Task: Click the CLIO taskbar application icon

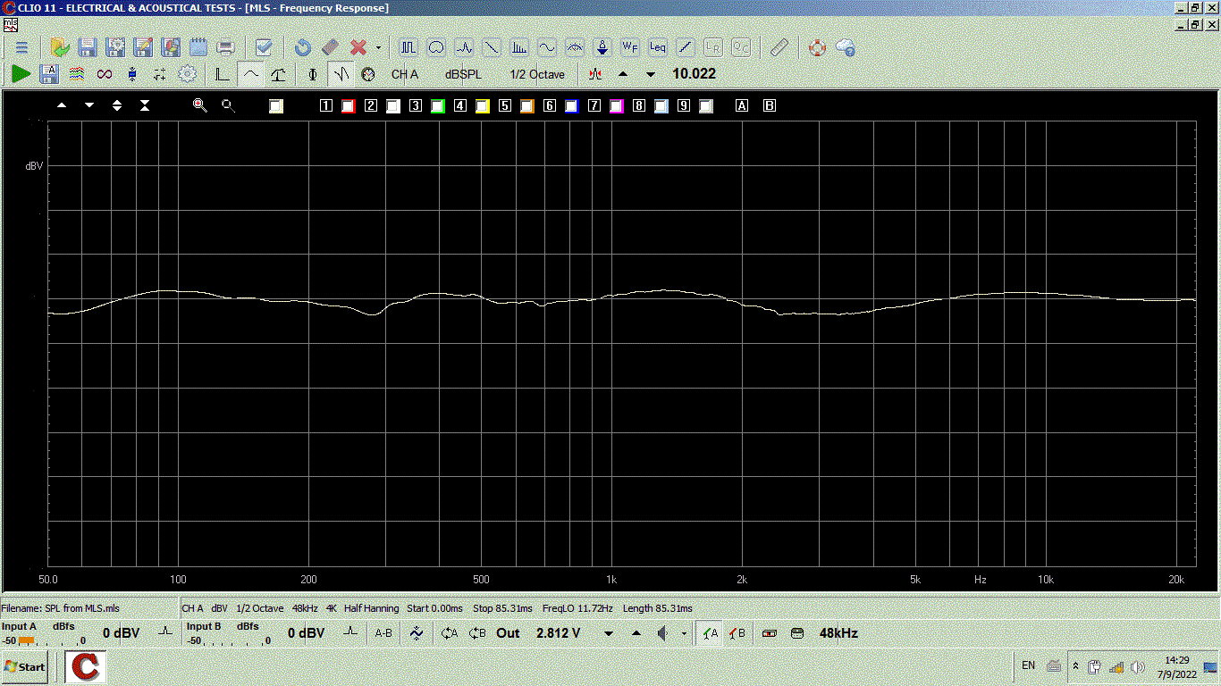Action: 85,667
